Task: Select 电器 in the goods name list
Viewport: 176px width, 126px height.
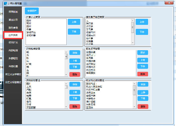Action: click(28, 96)
